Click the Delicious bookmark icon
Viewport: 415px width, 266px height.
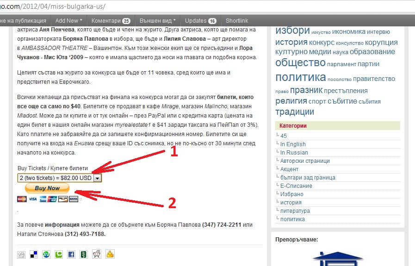coord(34,254)
